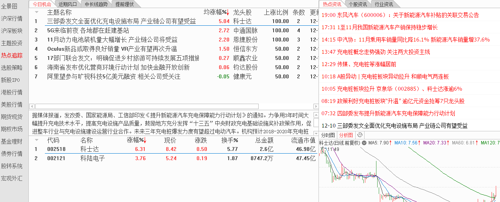Select the 科士达 cell in the 龙头股 column
Image resolution: width=500 pixels, height=202 pixels.
click(243, 21)
